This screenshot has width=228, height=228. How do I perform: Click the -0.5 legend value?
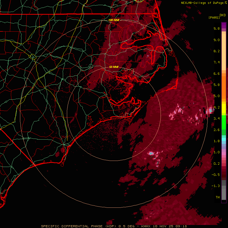click(216, 175)
